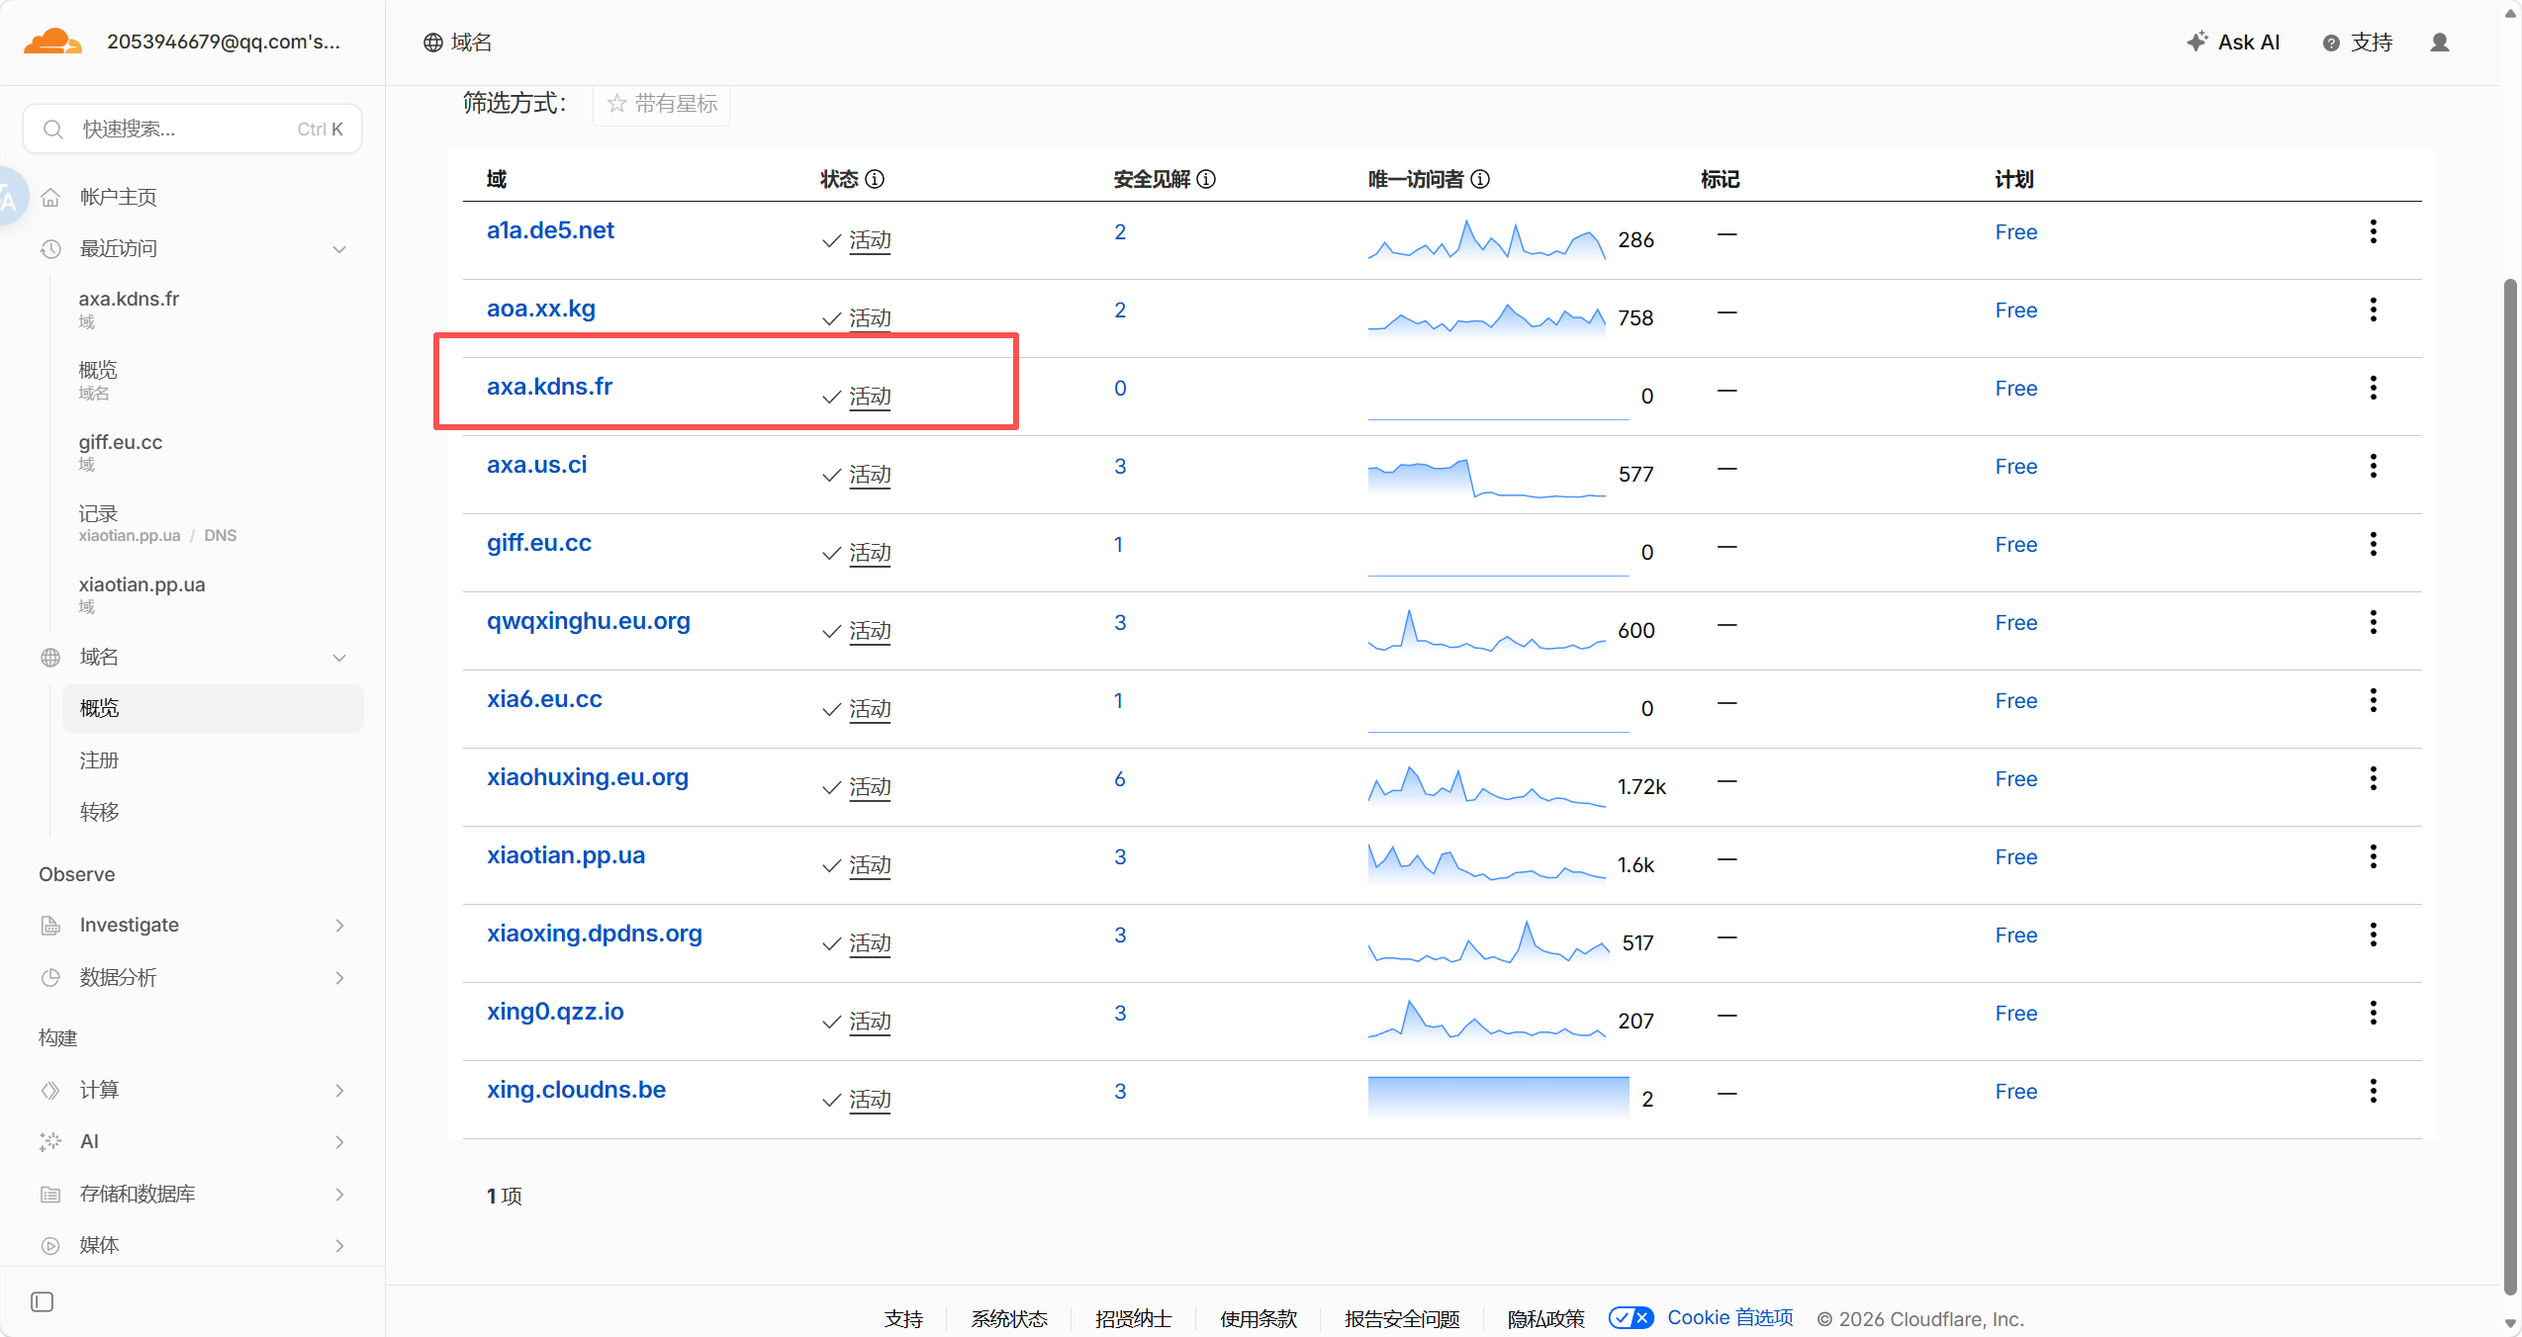Image resolution: width=2522 pixels, height=1337 pixels.
Task: Open the three-dot menu for qwqxinghu.eu.org
Action: tap(2373, 622)
